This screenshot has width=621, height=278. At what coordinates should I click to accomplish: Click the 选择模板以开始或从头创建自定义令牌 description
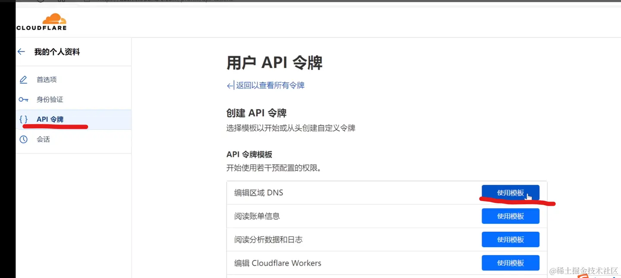291,128
